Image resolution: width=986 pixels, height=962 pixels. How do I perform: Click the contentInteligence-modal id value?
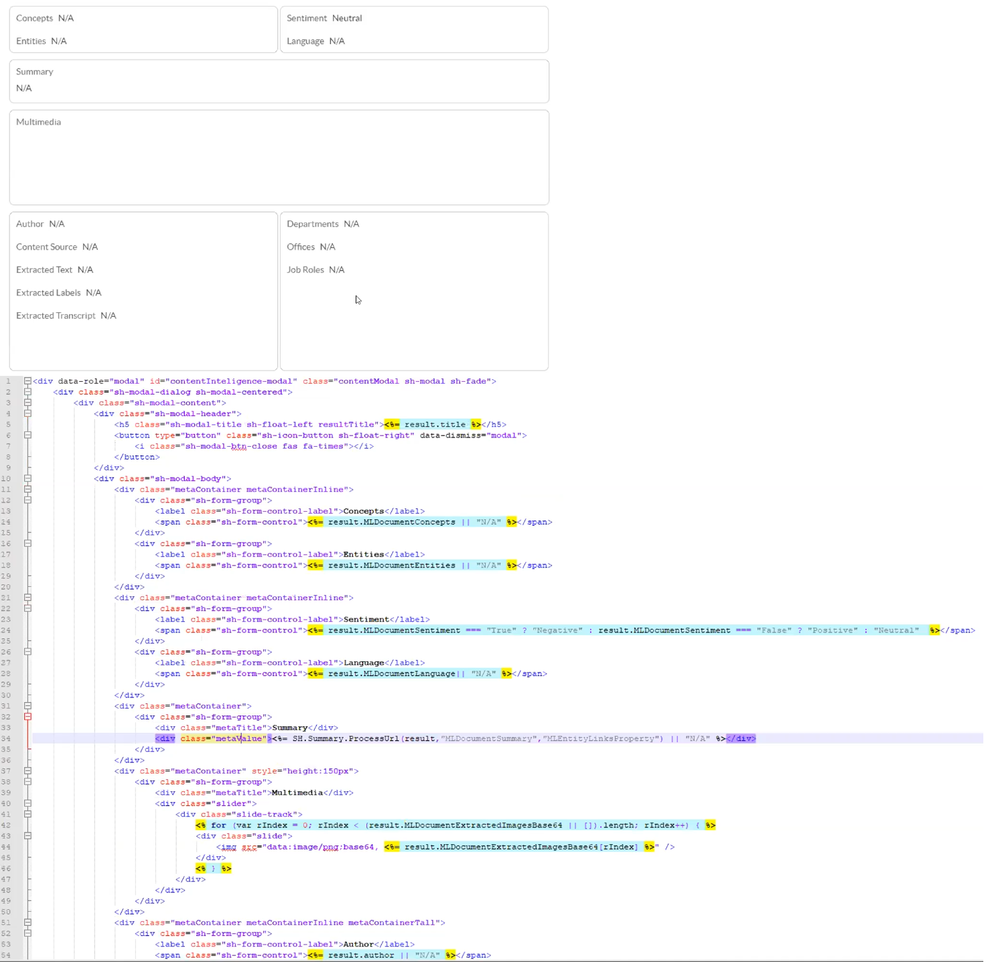pos(232,381)
